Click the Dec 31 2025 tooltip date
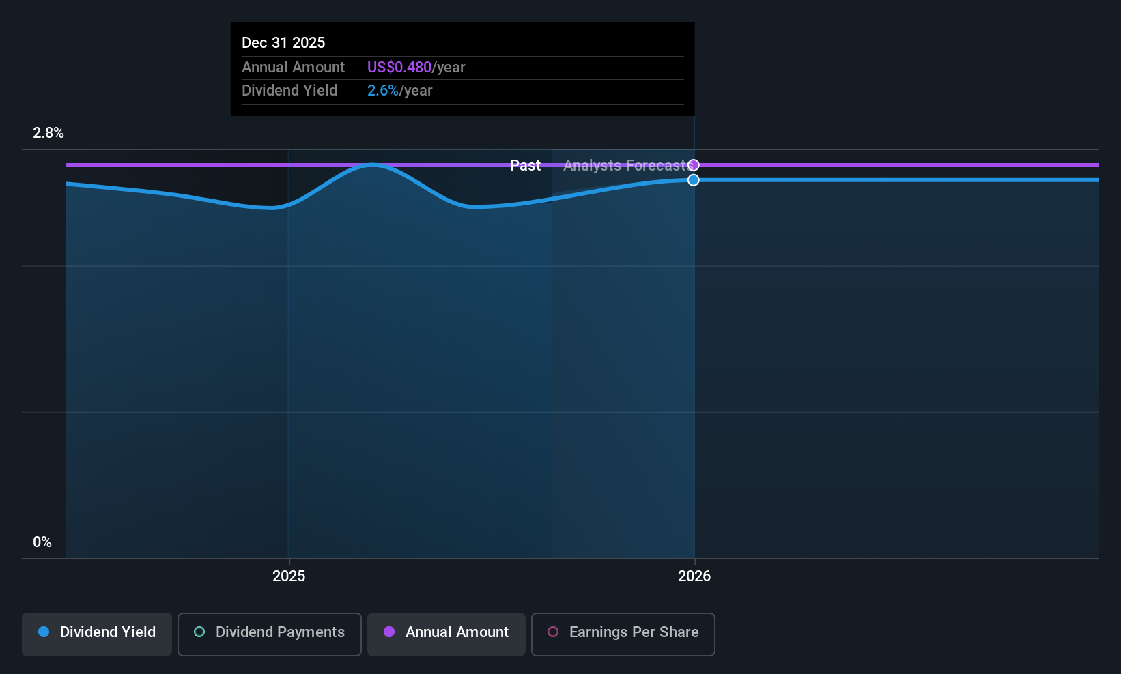The image size is (1121, 674). (x=283, y=42)
